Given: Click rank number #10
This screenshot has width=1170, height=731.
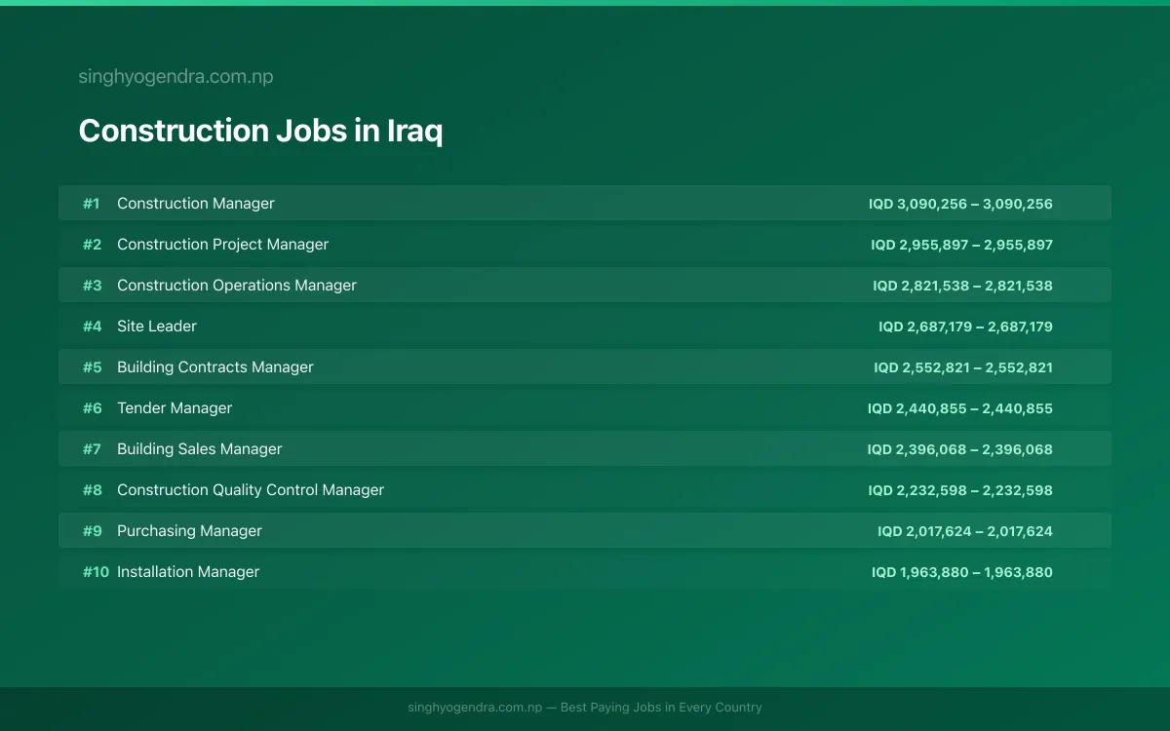Looking at the screenshot, I should pyautogui.click(x=96, y=572).
